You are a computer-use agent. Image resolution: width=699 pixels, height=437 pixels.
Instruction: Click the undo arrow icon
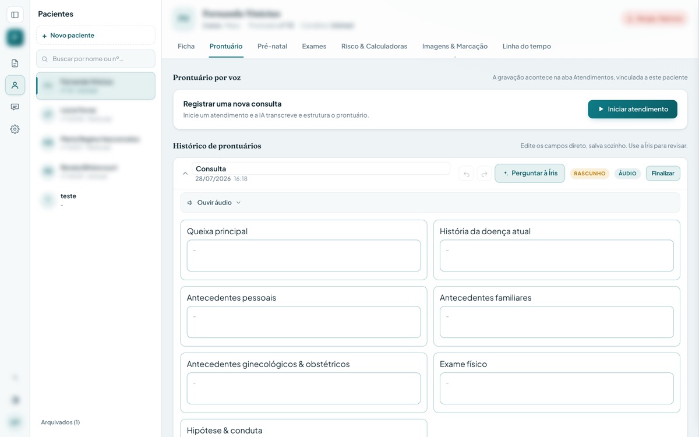click(466, 174)
